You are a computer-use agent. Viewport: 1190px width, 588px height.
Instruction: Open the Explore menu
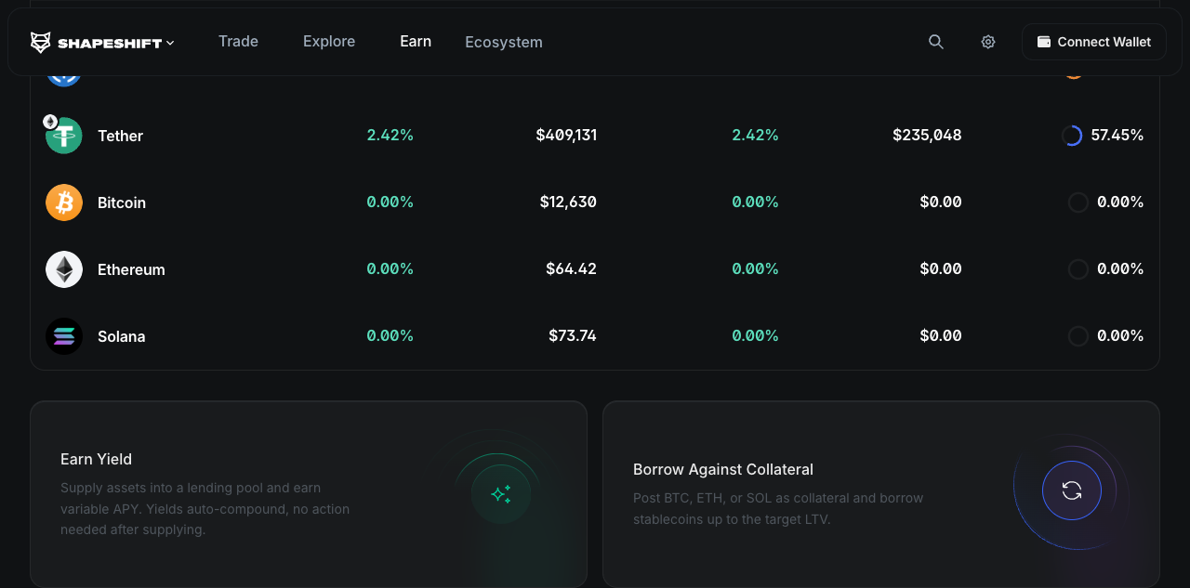coord(329,42)
